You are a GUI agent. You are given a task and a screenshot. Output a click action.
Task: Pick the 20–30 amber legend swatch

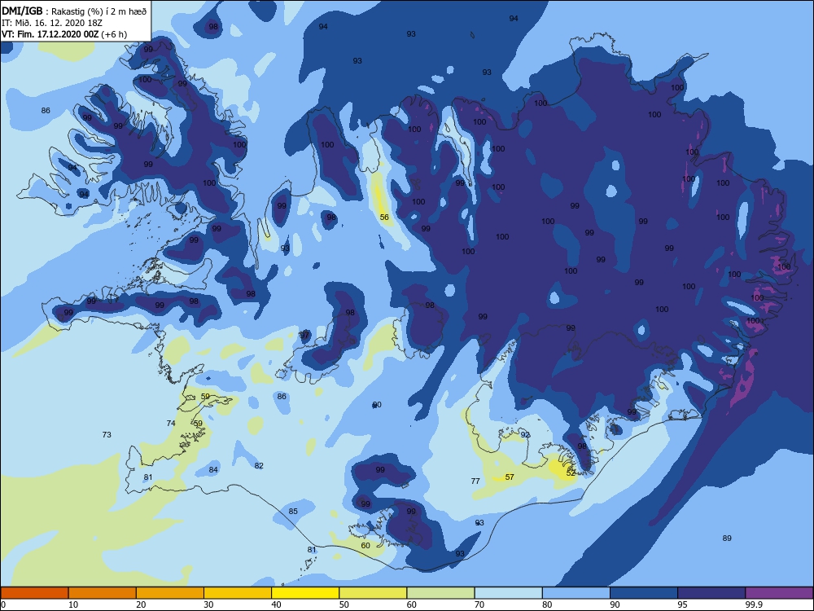[x=170, y=593]
